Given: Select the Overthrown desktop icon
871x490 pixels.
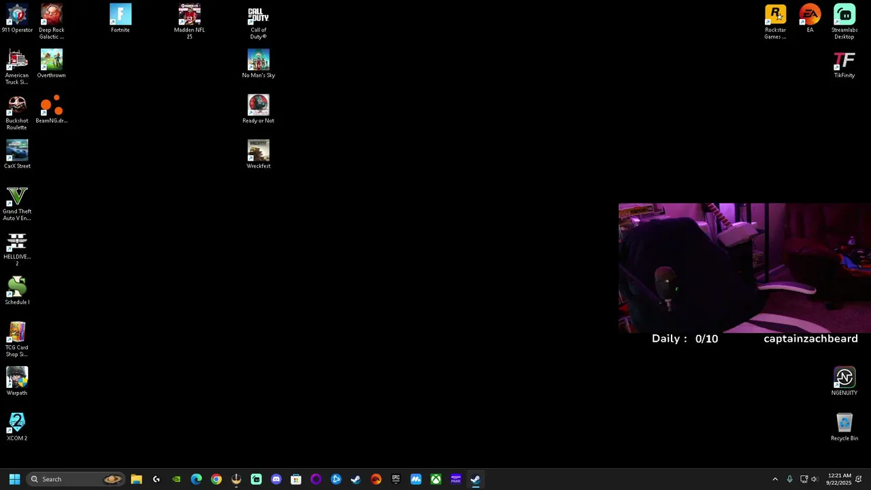Looking at the screenshot, I should 52,65.
